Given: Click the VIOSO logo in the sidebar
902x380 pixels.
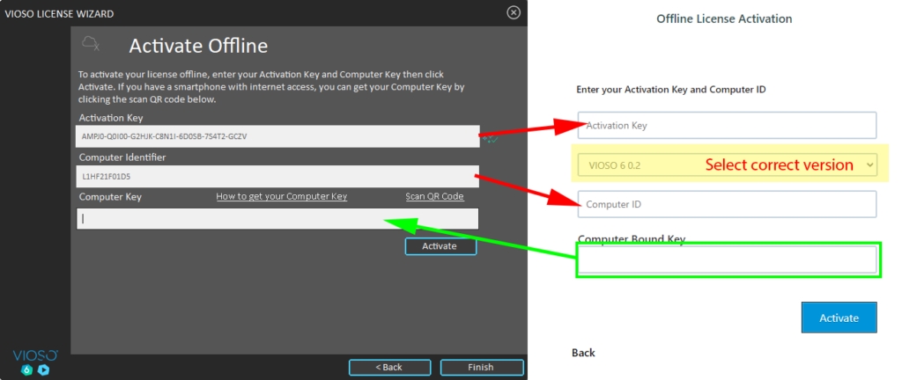Looking at the screenshot, I should [x=35, y=354].
